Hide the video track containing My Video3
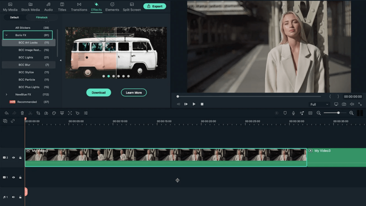The width and height of the screenshot is (366, 206). point(13,157)
